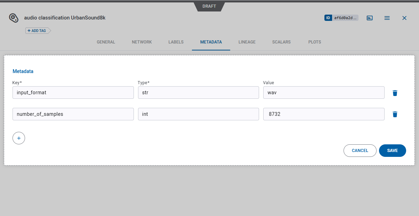
Task: Open the NETWORK tab
Action: 142,42
